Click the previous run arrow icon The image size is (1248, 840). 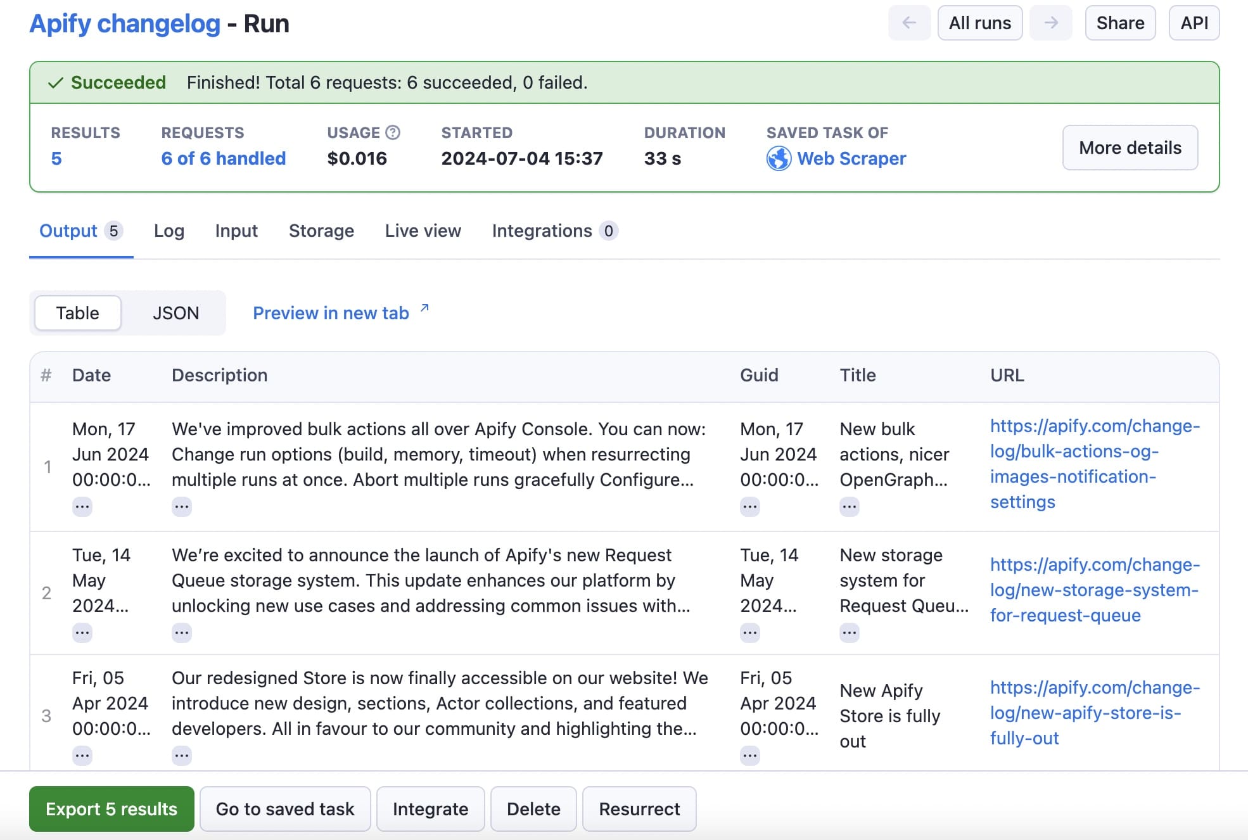908,23
